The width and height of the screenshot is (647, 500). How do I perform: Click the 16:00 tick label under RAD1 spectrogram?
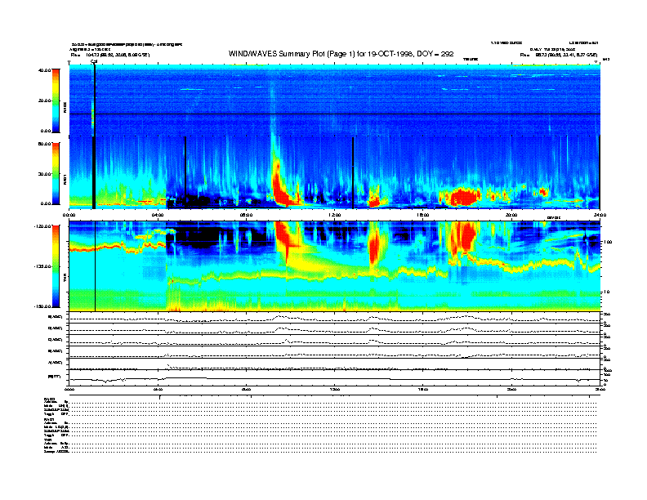(x=422, y=215)
